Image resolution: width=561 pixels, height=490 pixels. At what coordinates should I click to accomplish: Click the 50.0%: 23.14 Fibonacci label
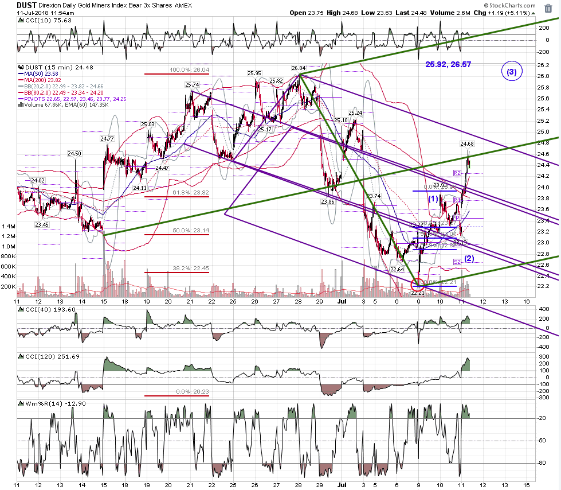[x=191, y=230]
